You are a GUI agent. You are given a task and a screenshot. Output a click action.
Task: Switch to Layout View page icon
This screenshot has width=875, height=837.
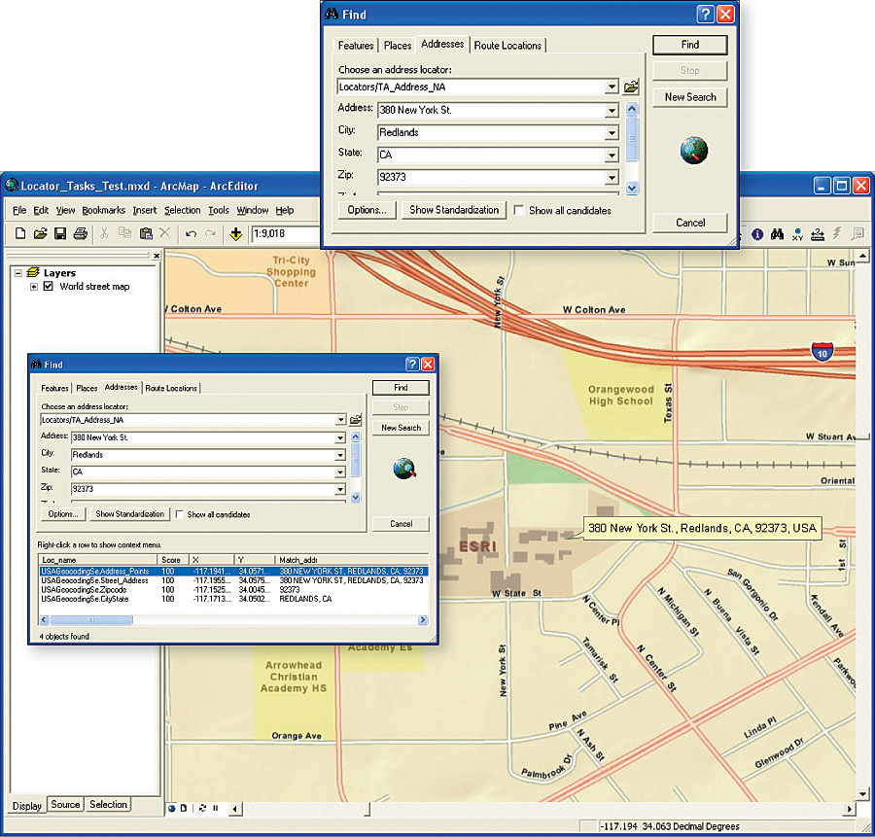click(x=184, y=808)
